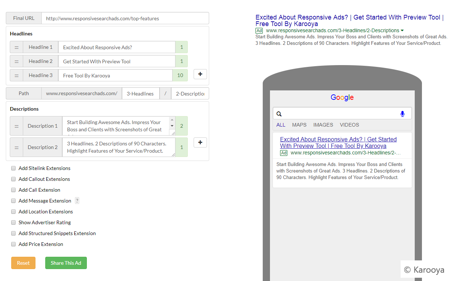This screenshot has width=452, height=281.
Task: Click the drag handle beside Description 2
Action: [x=16, y=147]
